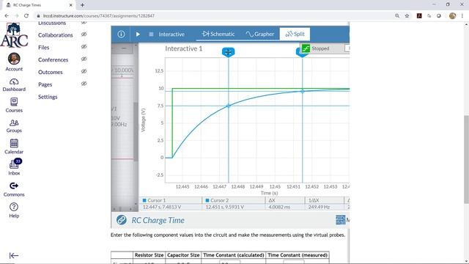Click hidden-eye icon beside Collaborations
This screenshot has width=469, height=264.
tap(84, 34)
